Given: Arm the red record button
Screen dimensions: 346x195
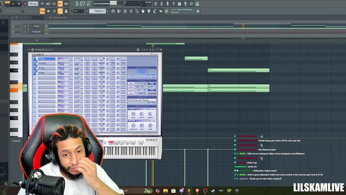Looking at the screenshot, I should 25,4.
